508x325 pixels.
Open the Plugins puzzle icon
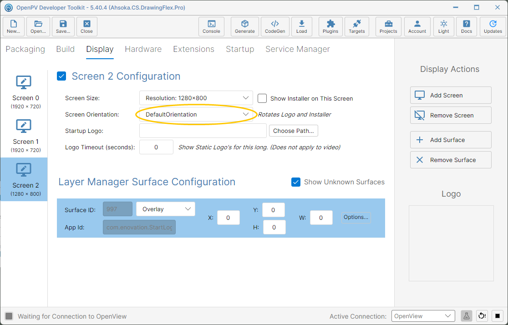point(330,26)
